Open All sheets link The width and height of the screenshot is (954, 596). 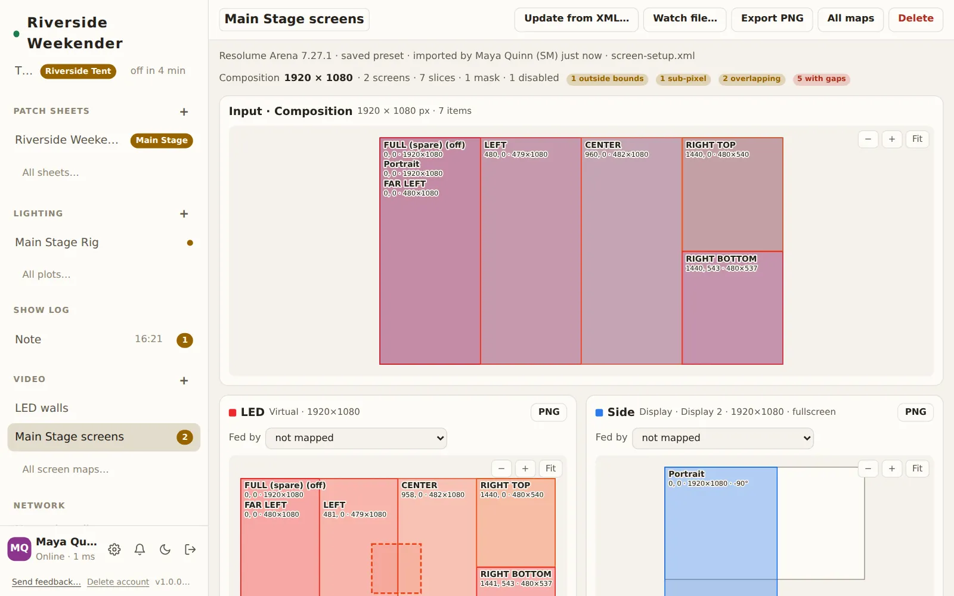[x=51, y=173]
